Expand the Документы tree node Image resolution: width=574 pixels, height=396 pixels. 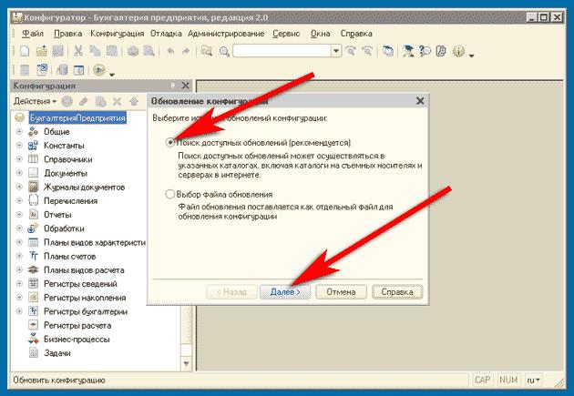tap(19, 173)
